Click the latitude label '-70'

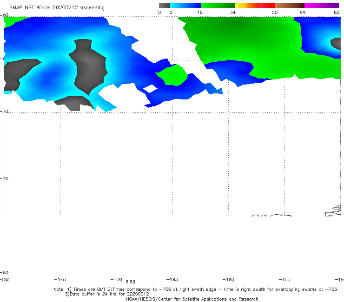tap(4, 112)
